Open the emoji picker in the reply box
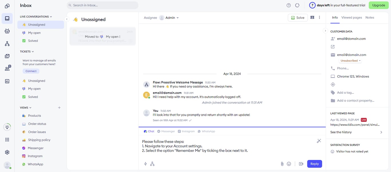This screenshot has width=391, height=172. (289, 163)
